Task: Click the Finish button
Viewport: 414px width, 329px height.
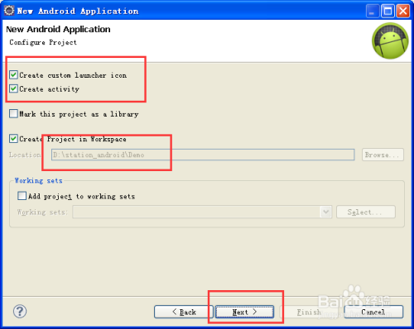Action: click(x=309, y=312)
